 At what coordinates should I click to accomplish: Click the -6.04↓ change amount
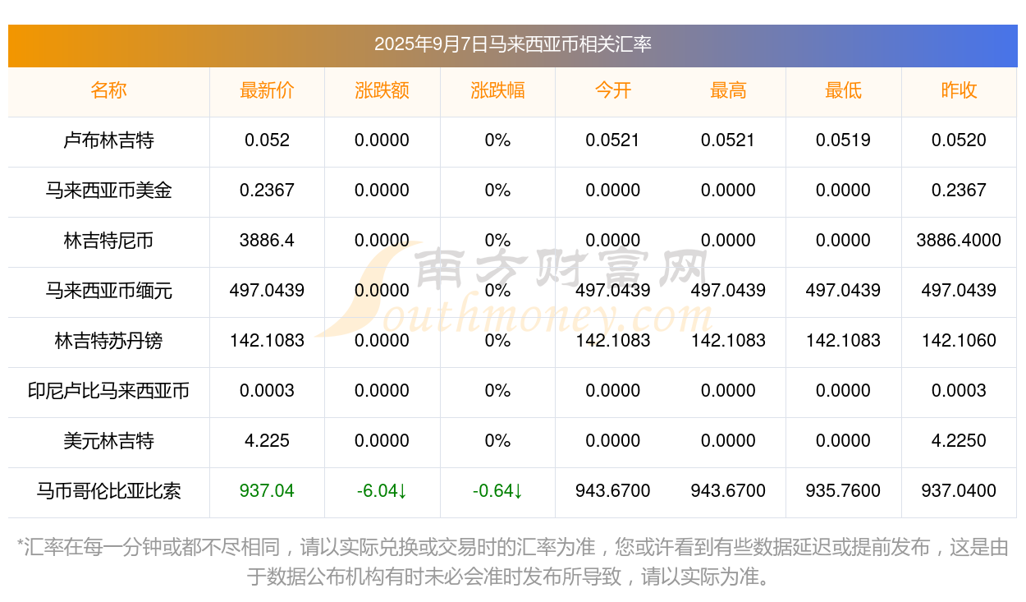pos(382,491)
